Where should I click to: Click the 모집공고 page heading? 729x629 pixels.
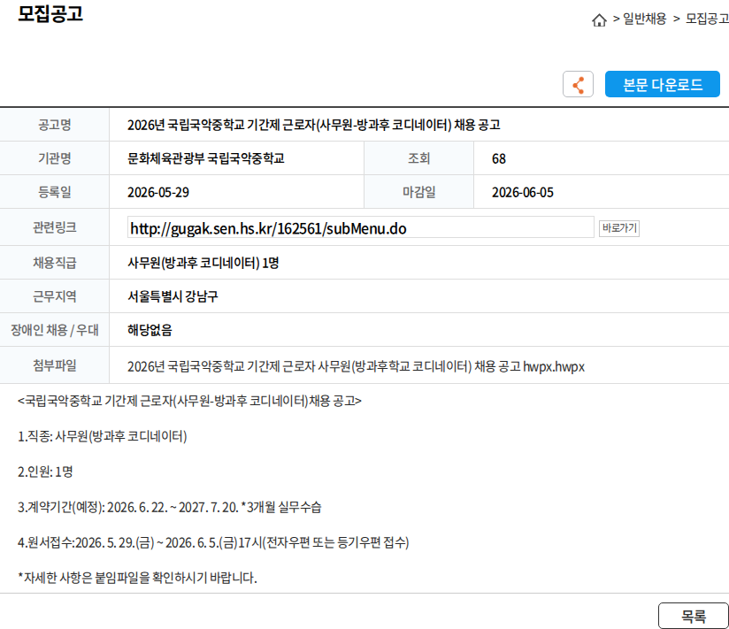click(x=50, y=13)
